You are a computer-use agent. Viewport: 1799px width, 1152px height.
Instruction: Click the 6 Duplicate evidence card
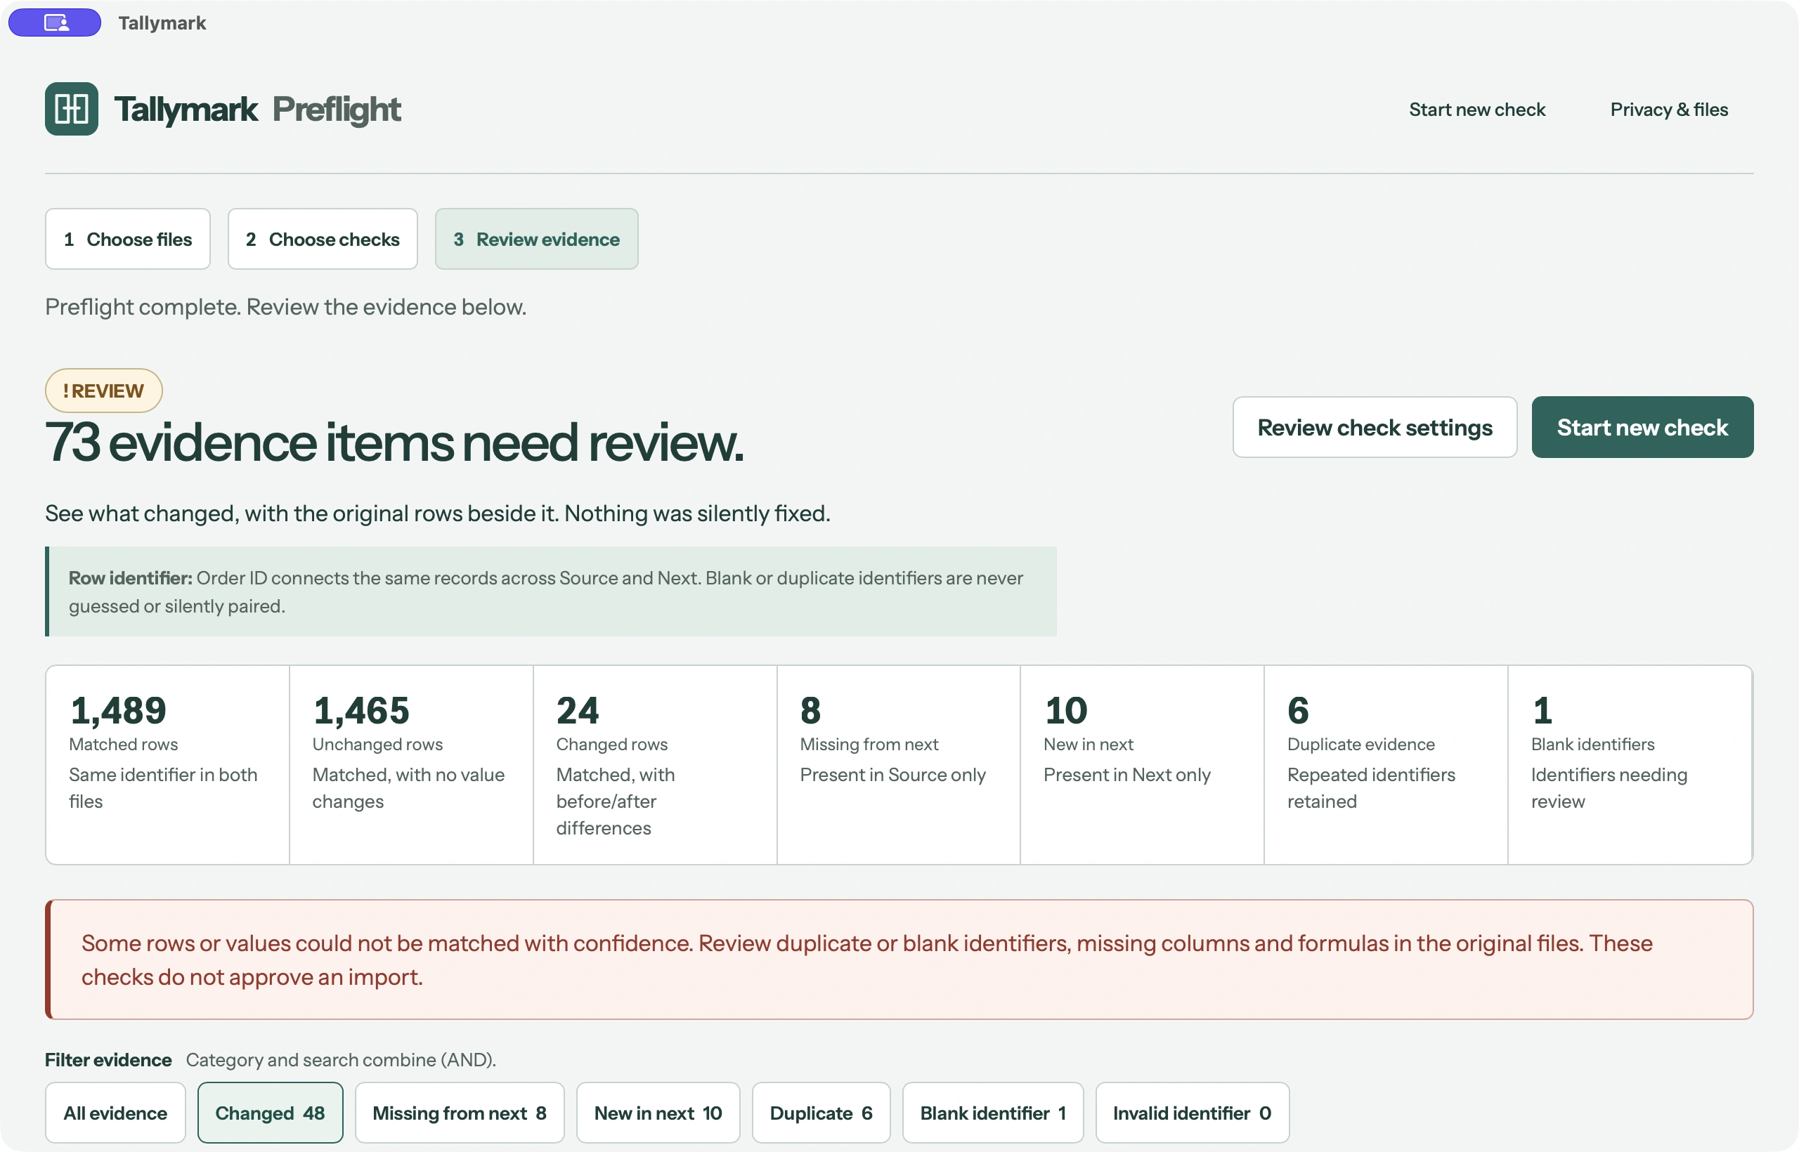tap(1386, 764)
